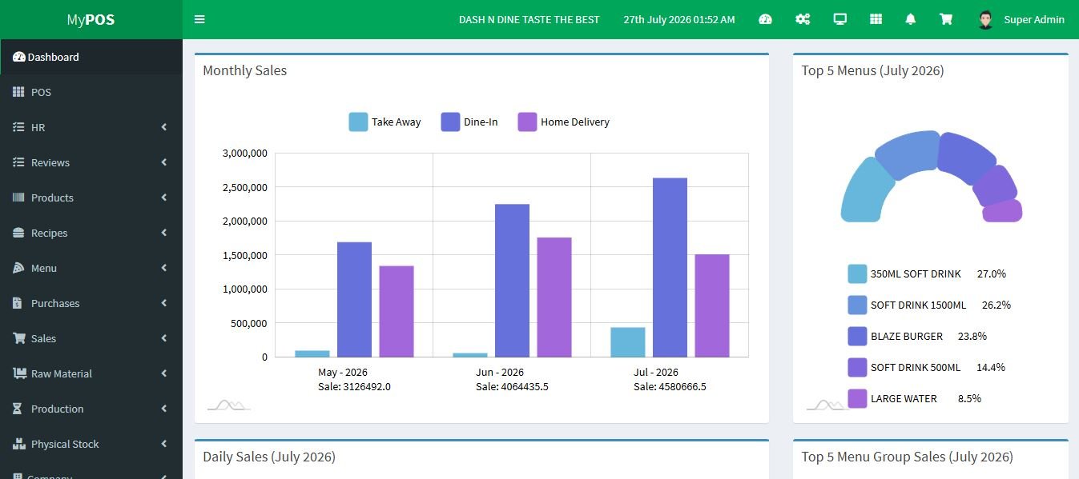Screen dimensions: 1079x479
Task: Click the Reviews list icon in sidebar
Action: tap(18, 162)
